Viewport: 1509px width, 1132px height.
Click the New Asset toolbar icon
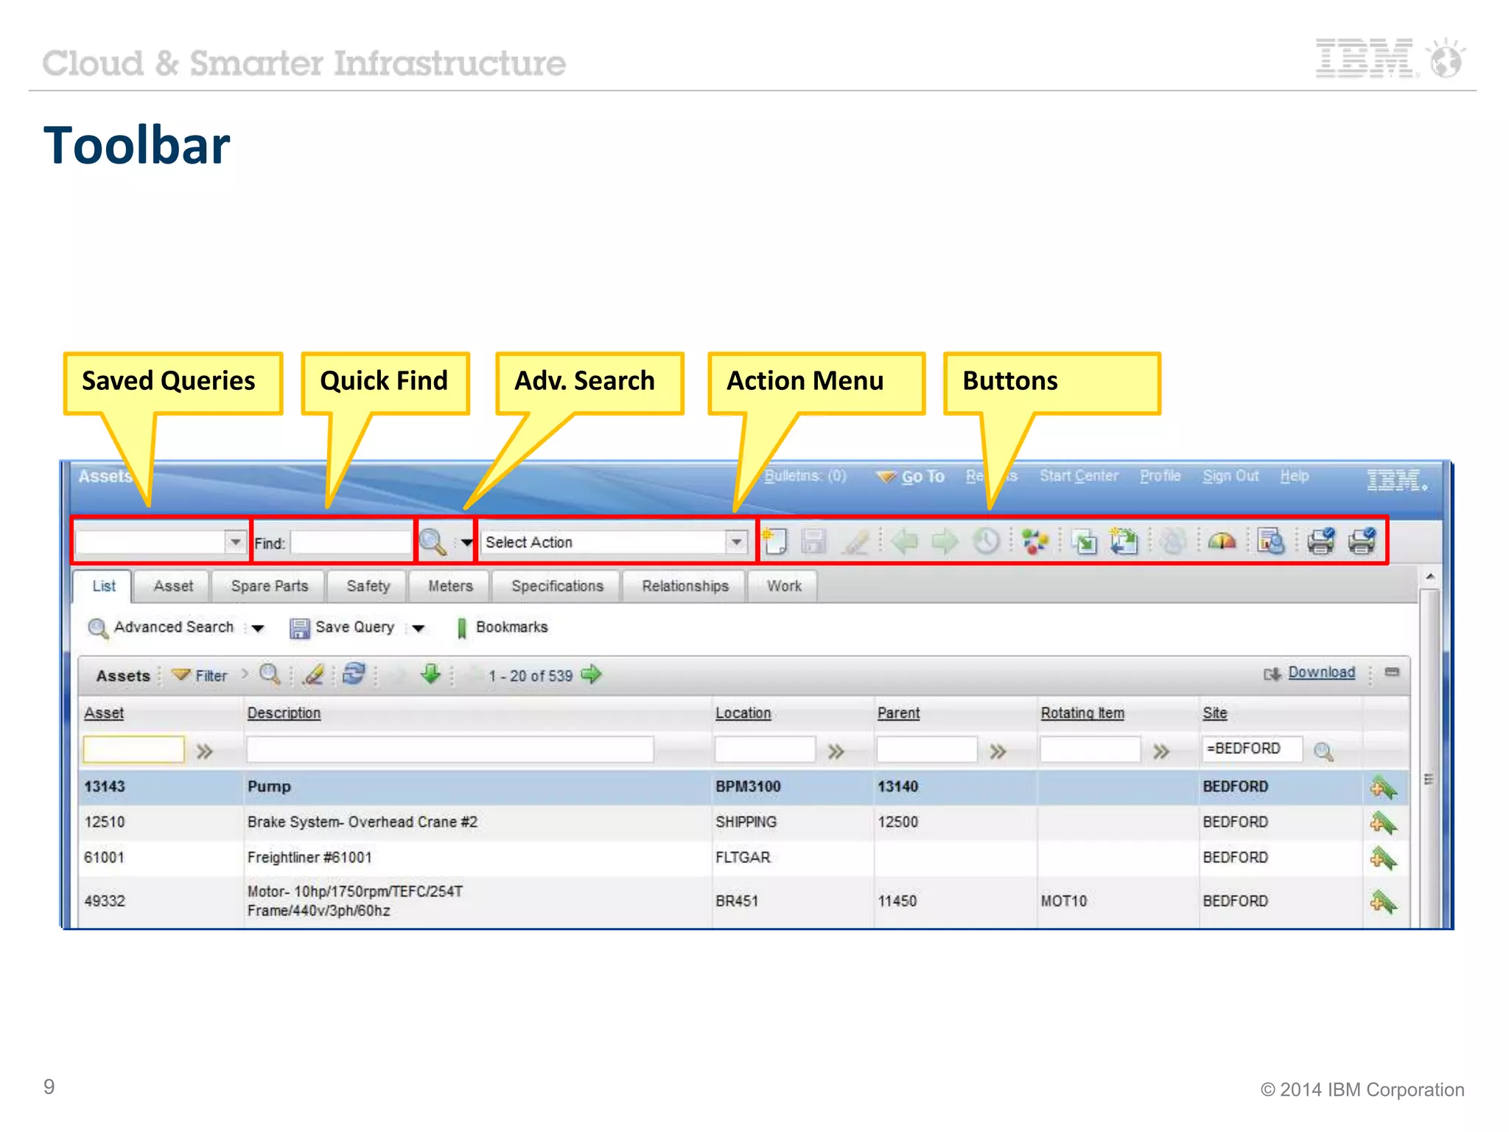tap(774, 542)
